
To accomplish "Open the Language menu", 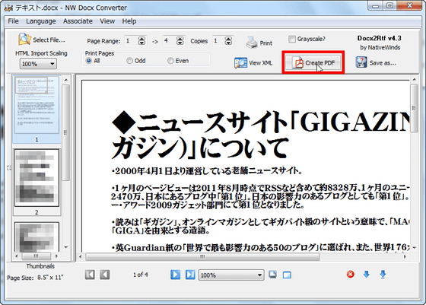I will click(41, 21).
